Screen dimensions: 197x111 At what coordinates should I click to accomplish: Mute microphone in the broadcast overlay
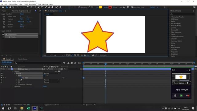tap(175, 96)
